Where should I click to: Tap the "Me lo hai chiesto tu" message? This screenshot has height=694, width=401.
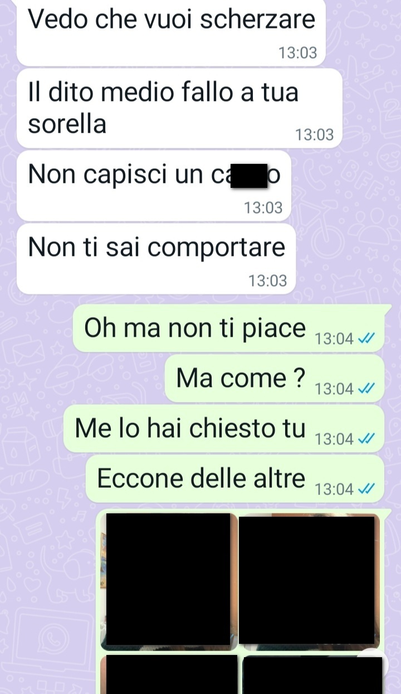[224, 429]
